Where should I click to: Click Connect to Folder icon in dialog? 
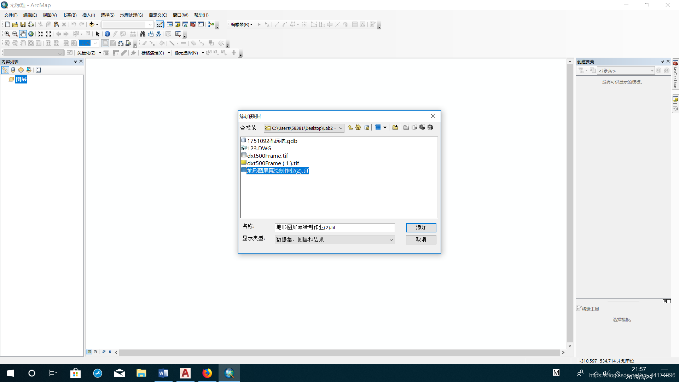pyautogui.click(x=395, y=128)
